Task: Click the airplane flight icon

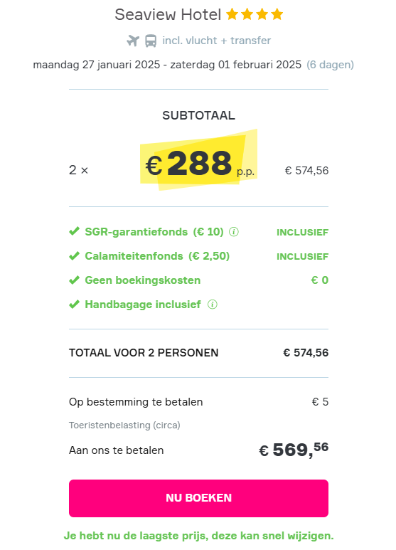Action: (133, 41)
